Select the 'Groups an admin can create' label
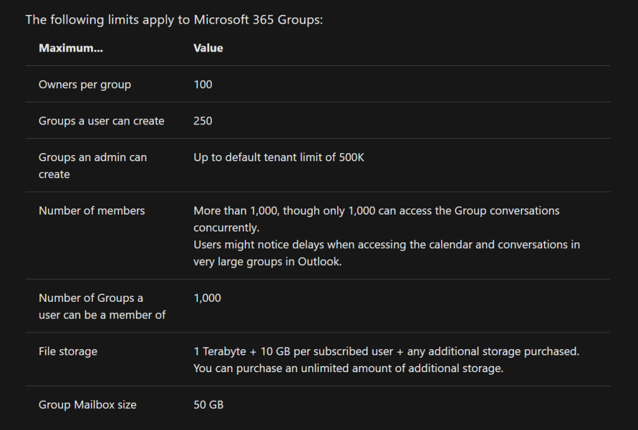The width and height of the screenshot is (638, 430). click(x=93, y=166)
